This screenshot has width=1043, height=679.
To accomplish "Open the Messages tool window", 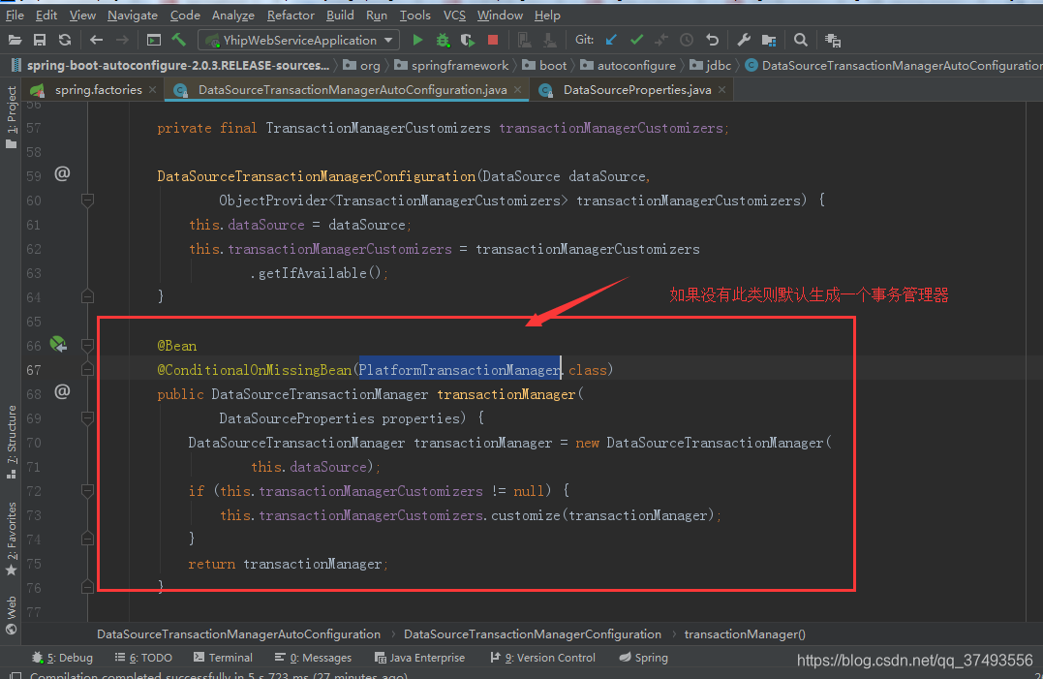I will (x=313, y=658).
